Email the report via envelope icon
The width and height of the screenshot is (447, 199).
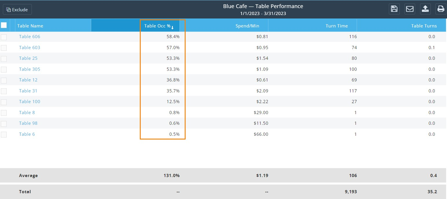pos(410,9)
